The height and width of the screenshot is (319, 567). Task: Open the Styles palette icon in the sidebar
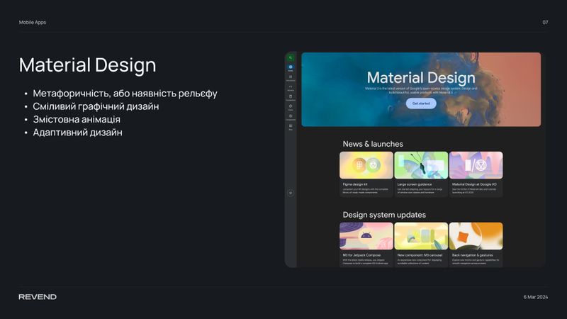pyautogui.click(x=291, y=106)
